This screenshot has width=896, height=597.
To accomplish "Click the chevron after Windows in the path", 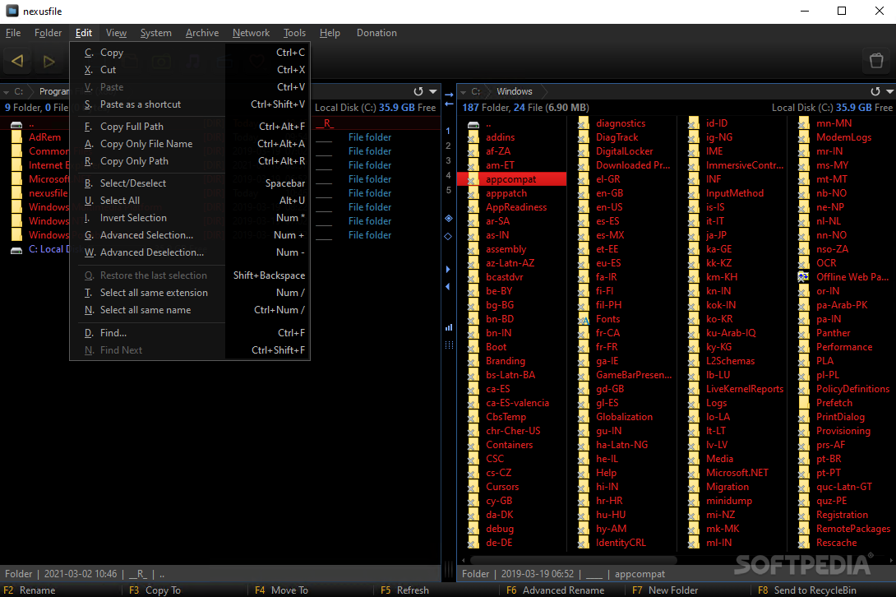I will click(x=543, y=91).
